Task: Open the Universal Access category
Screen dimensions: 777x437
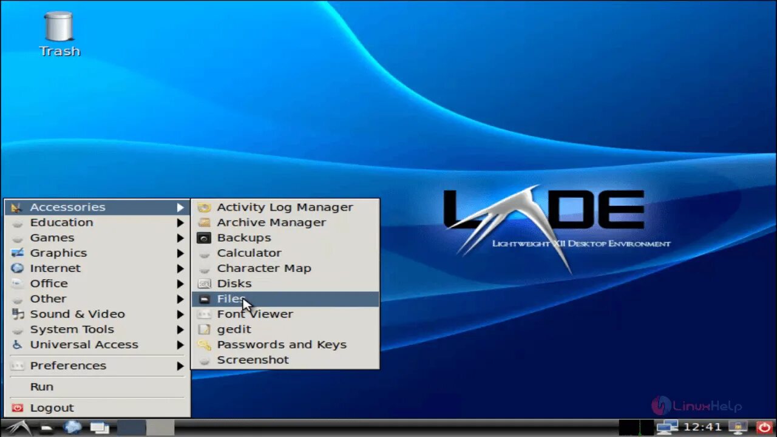Action: [x=97, y=344]
